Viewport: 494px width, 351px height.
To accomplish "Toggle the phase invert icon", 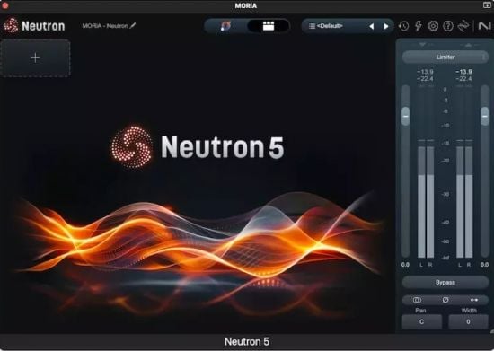I will 445,300.
